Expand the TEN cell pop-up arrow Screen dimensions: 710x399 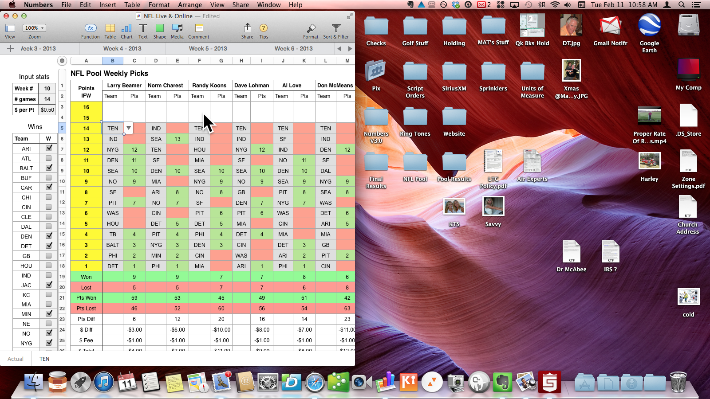pyautogui.click(x=129, y=128)
